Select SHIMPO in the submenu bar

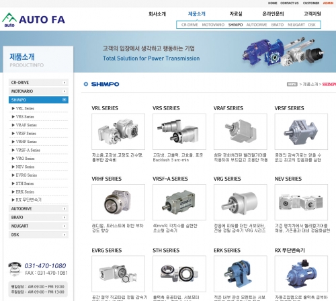coord(235,25)
